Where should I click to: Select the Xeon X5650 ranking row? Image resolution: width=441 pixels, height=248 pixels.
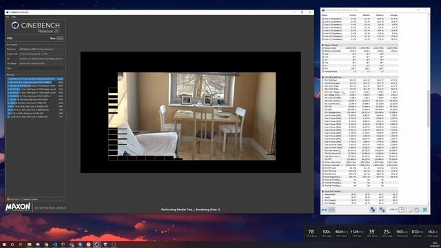pos(35,99)
